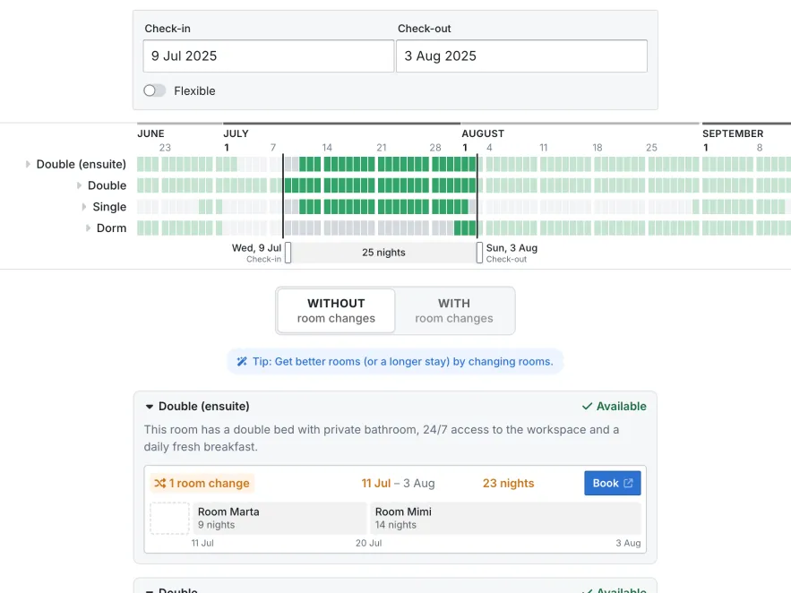Grab the check-in slider handle
Viewport: 791px width, 593px height.
pyautogui.click(x=288, y=253)
